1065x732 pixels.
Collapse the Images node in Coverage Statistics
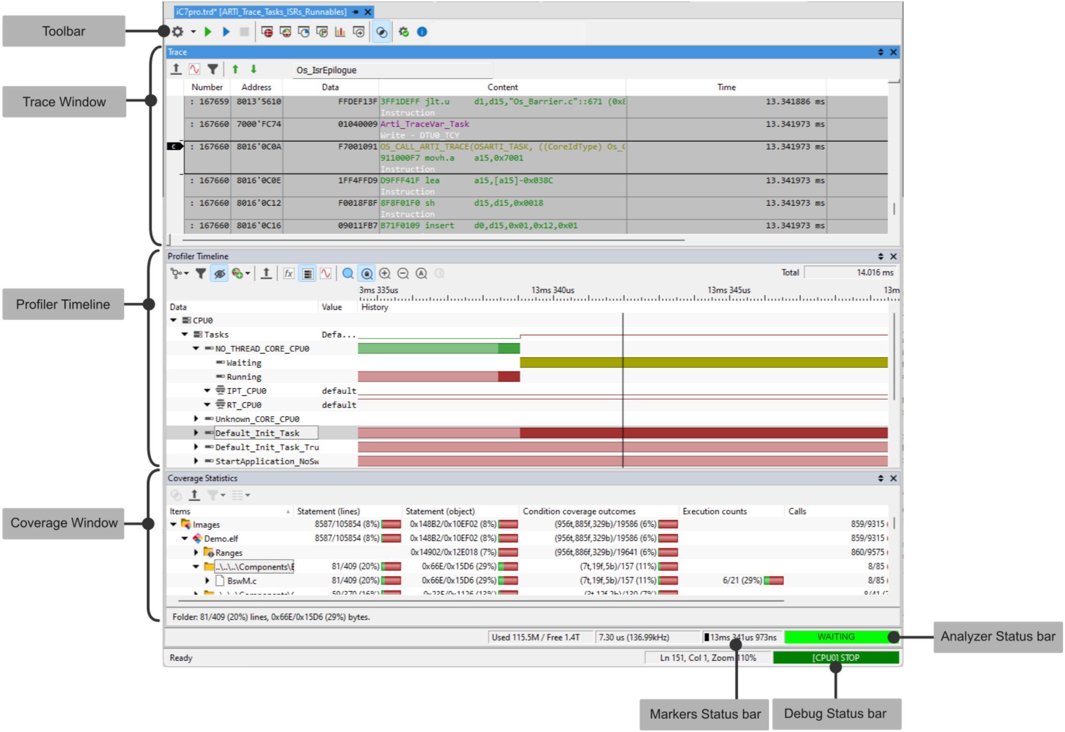click(x=173, y=524)
